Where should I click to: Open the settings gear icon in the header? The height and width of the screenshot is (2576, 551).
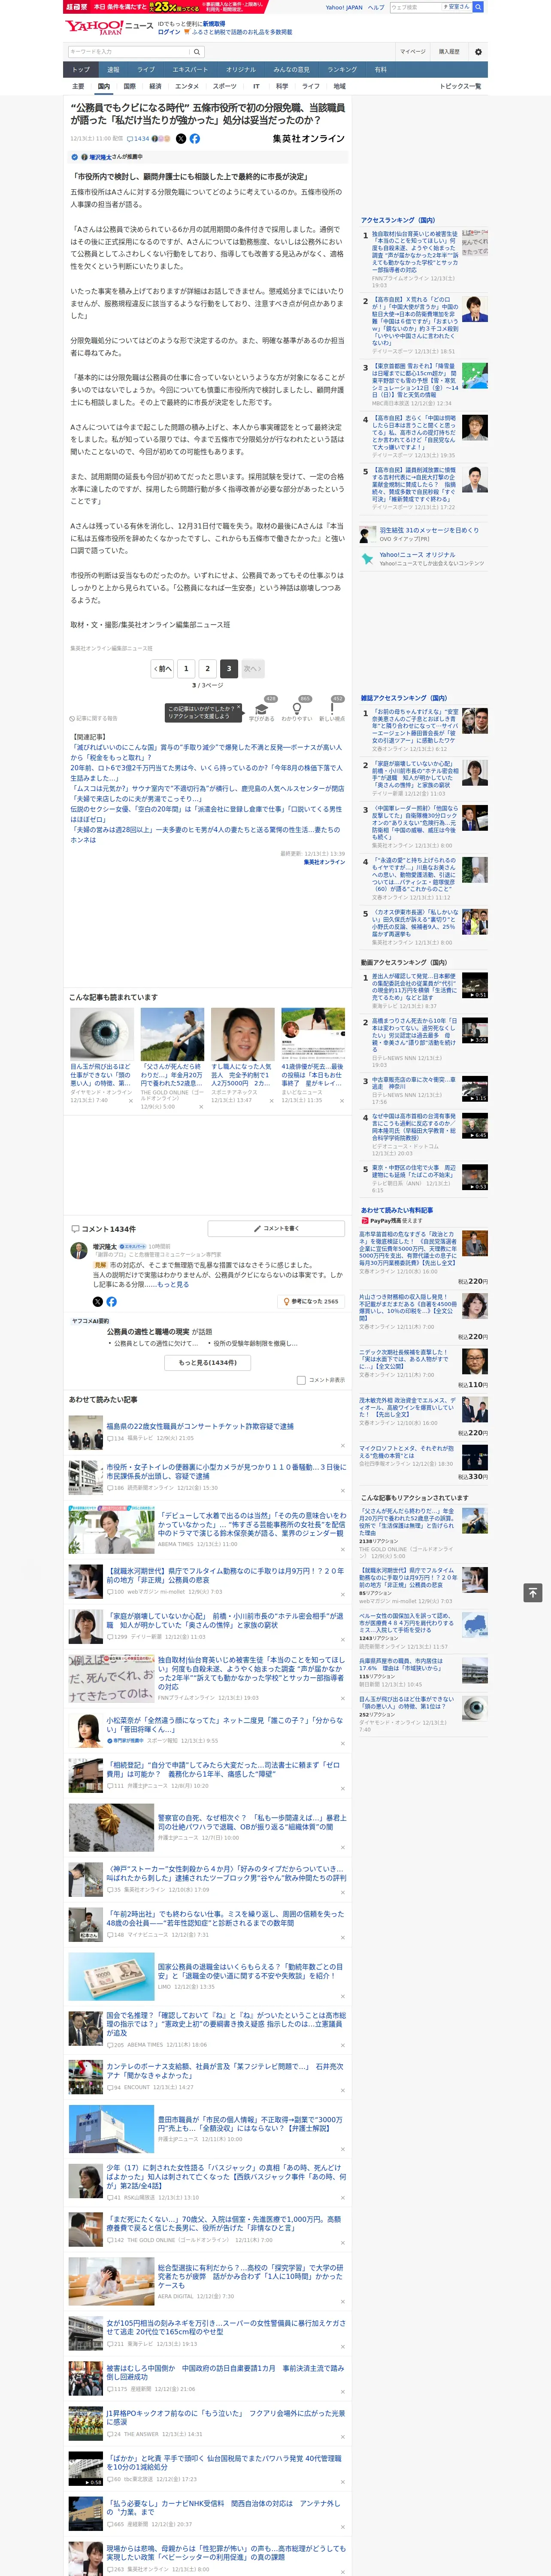coord(478,52)
